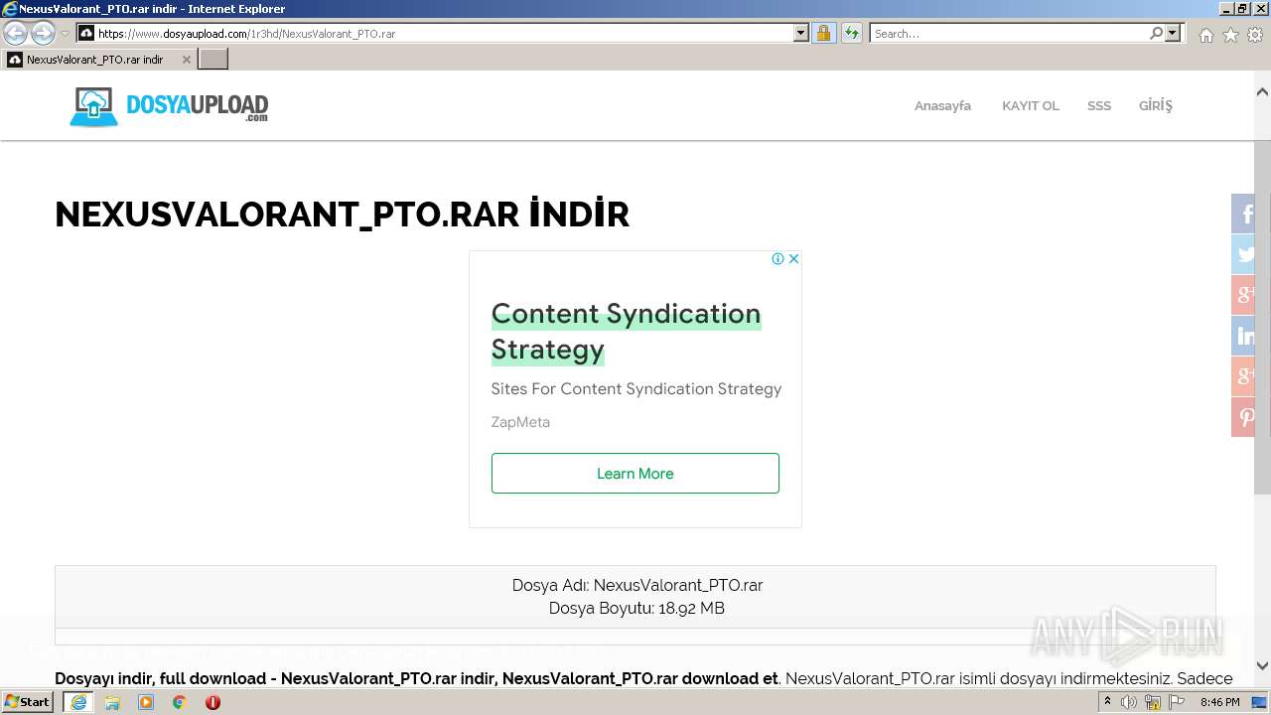
Task: Open the network tray icon
Action: pos(1153,703)
